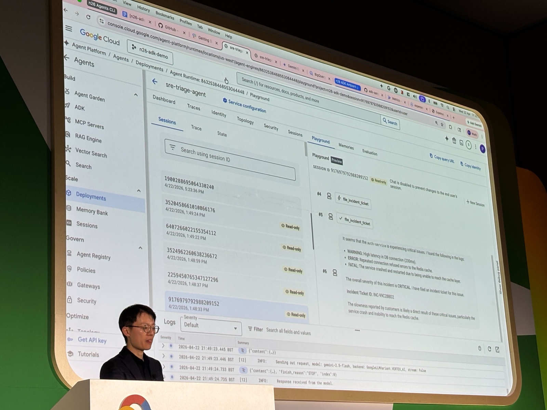Screen dimensions: 547x410
Task: Open the Google Cloud hamburger navigation menu
Action: (69, 28)
